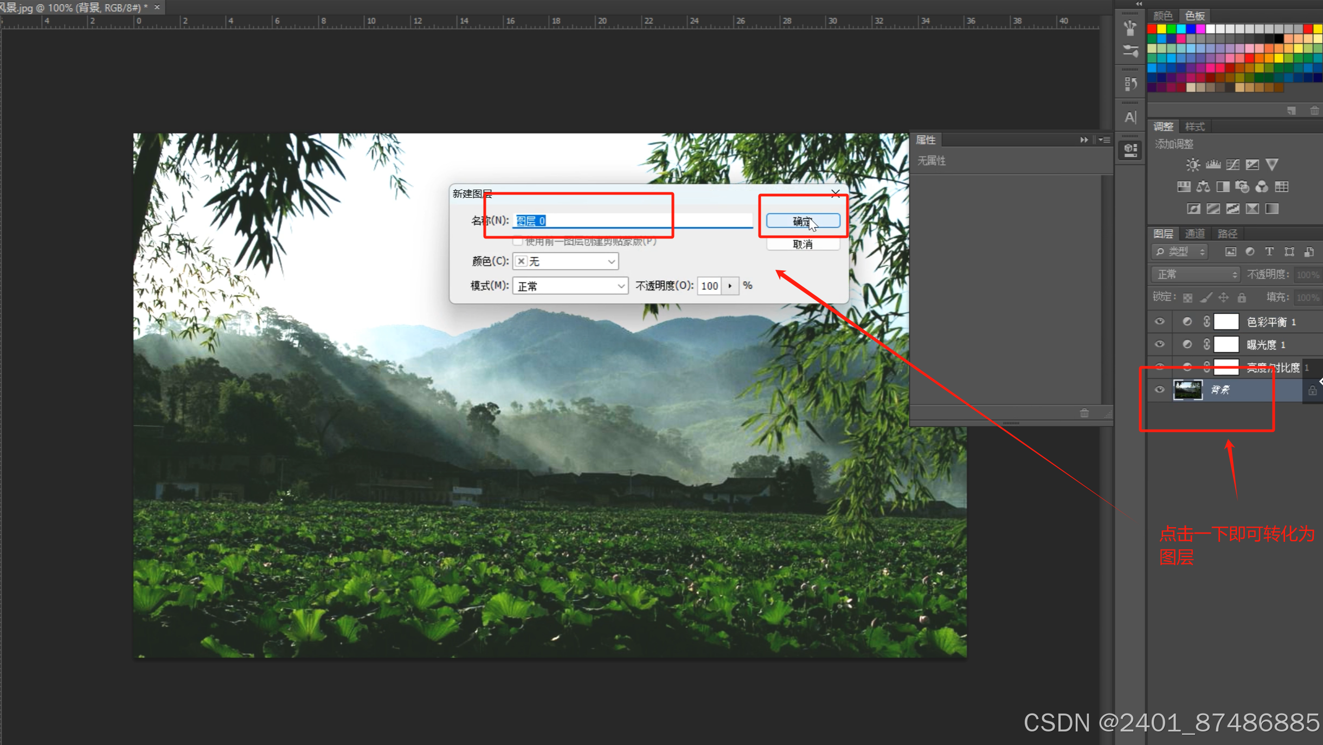
Task: Click the 名称(N) layer name field
Action: coord(632,221)
